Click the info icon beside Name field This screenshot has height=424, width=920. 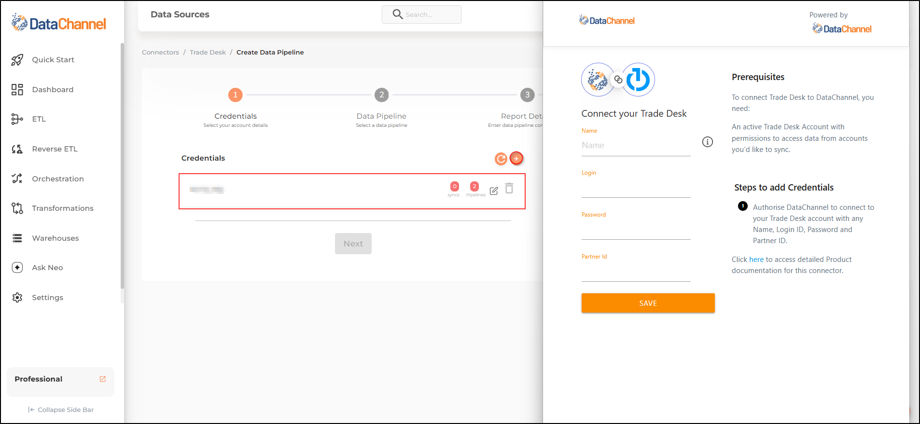708,142
